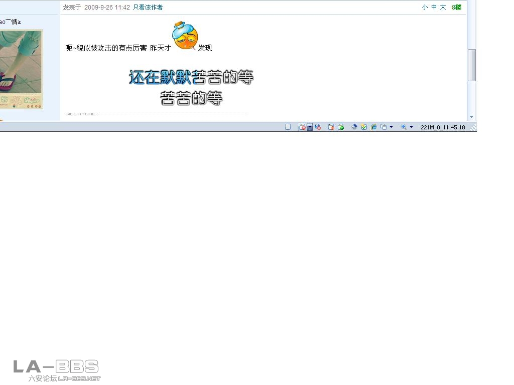Click the 8楼 floor number link
Viewport: 514px width, 385px height.
pos(456,8)
